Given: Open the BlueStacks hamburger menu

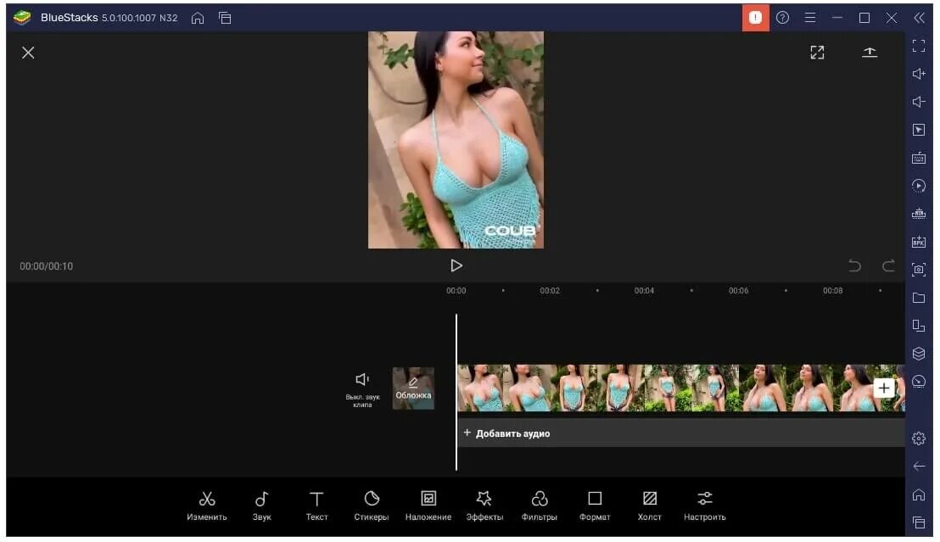Looking at the screenshot, I should click(810, 17).
